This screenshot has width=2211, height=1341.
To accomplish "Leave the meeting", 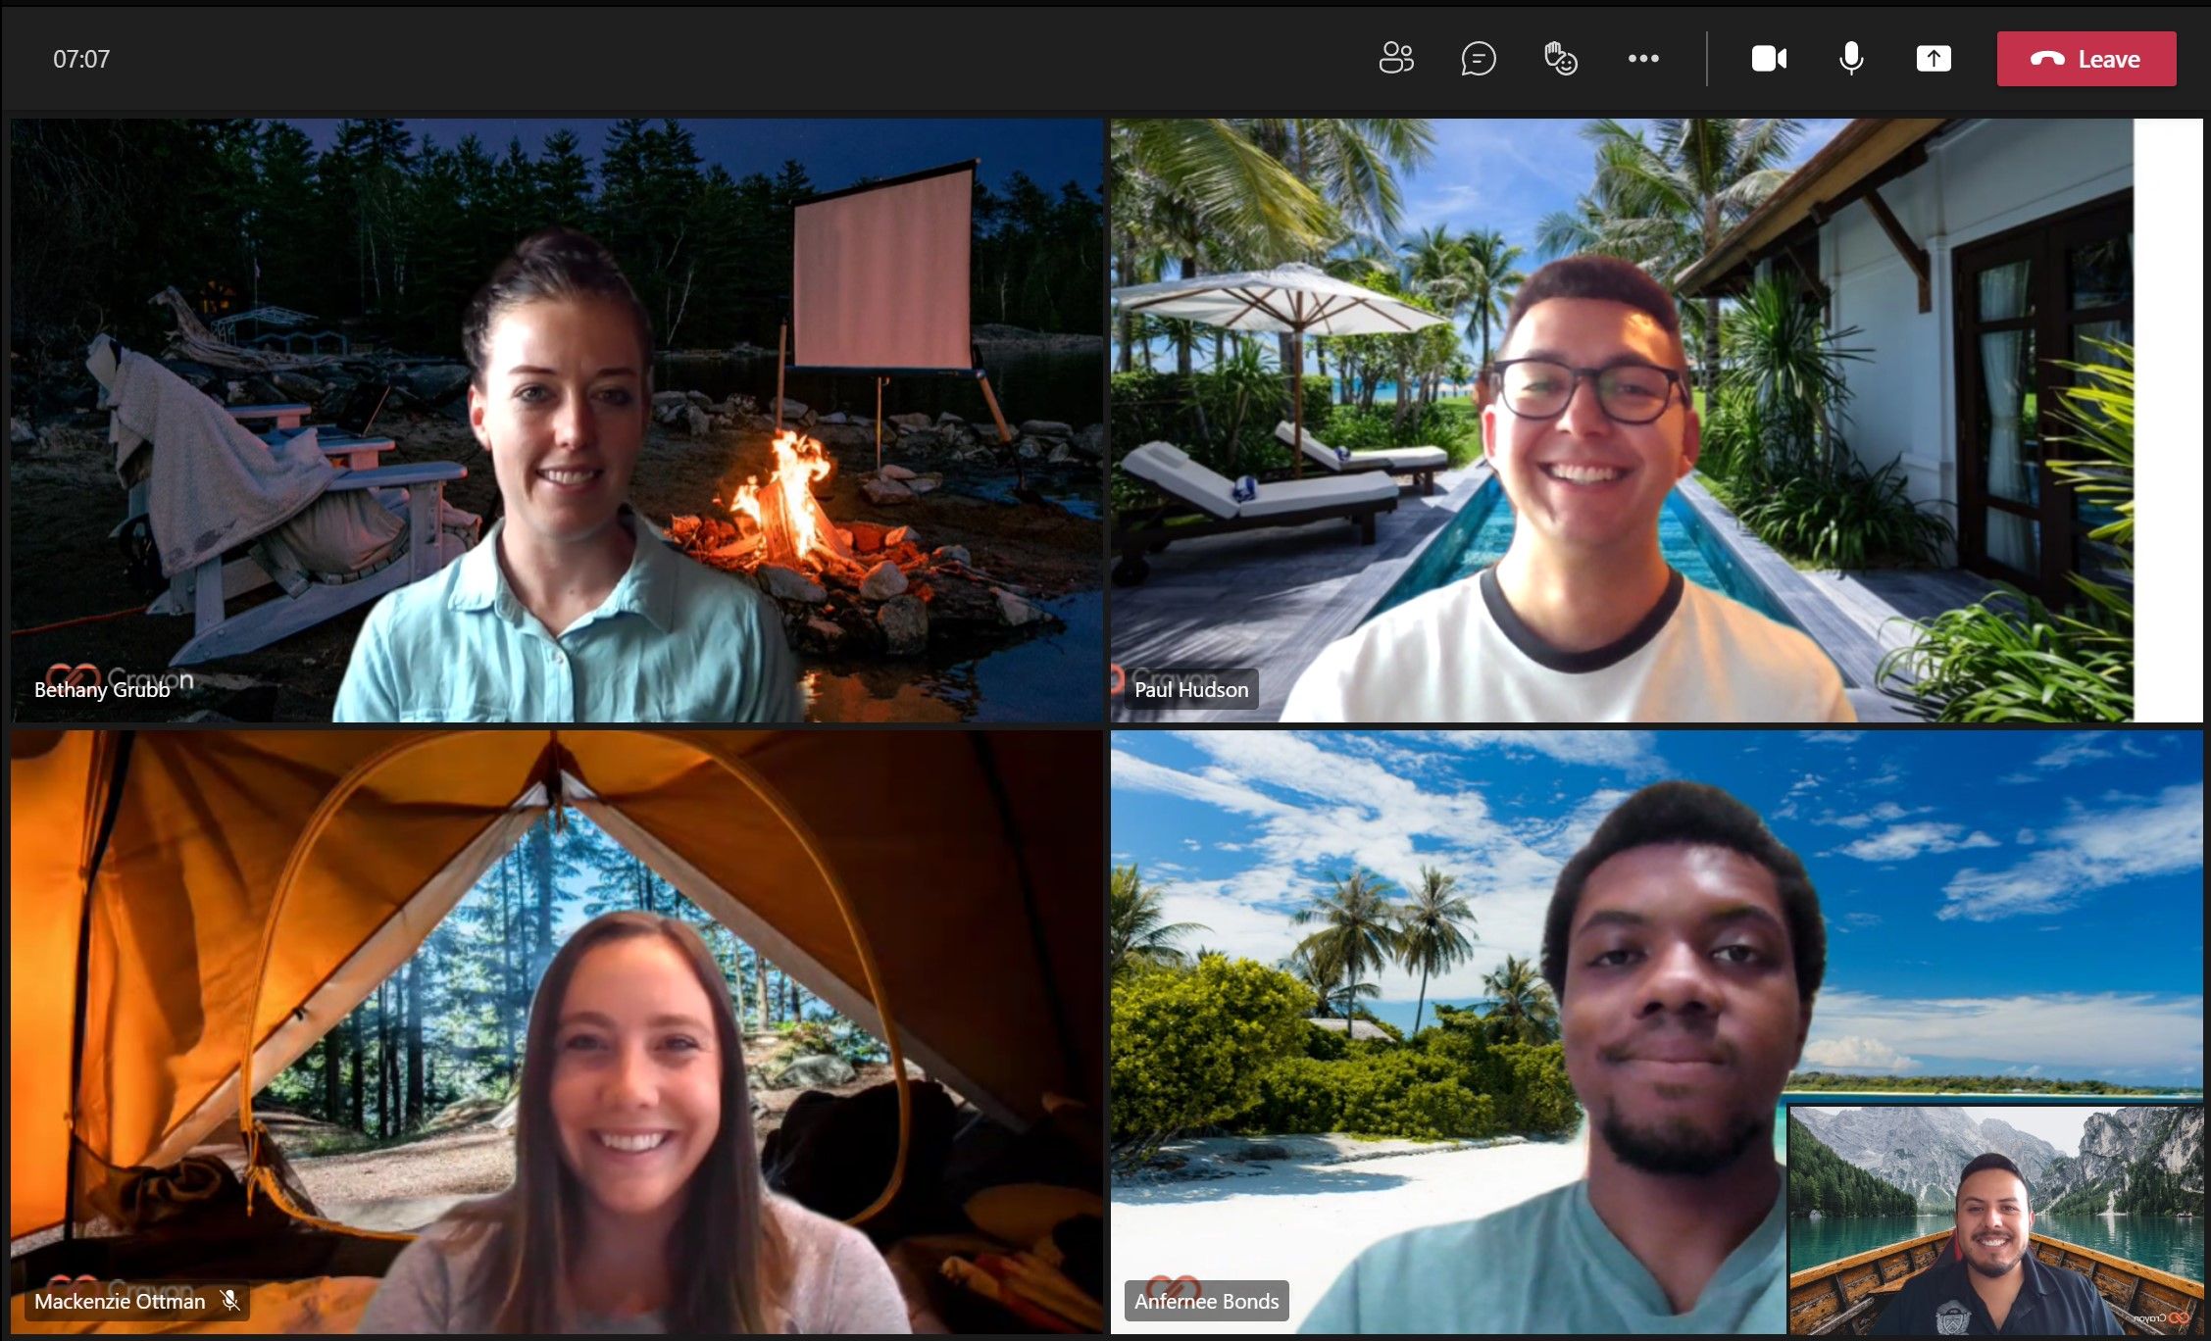I will coord(2086,59).
